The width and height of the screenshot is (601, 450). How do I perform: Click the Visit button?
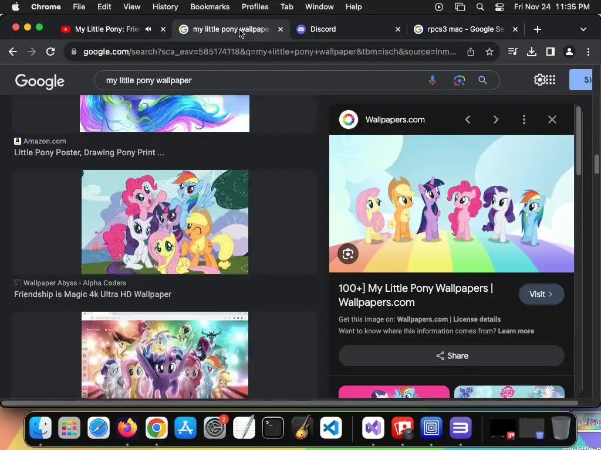[x=541, y=294]
